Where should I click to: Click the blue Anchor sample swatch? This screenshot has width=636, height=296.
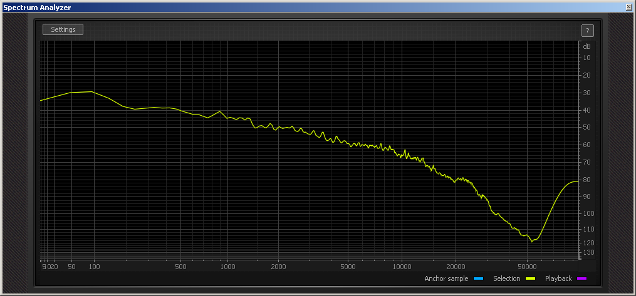[x=478, y=278]
